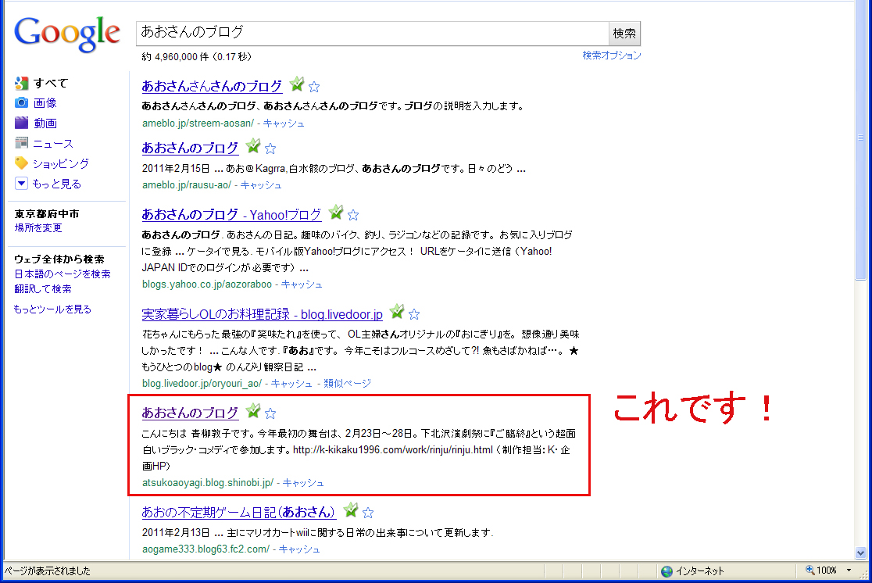872x583 pixels.
Task: Click atsukoaoyagi.blog.shinobi.jp/ green URL text
Action: coord(208,482)
